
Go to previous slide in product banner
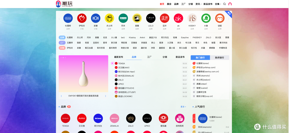pos(61,96)
